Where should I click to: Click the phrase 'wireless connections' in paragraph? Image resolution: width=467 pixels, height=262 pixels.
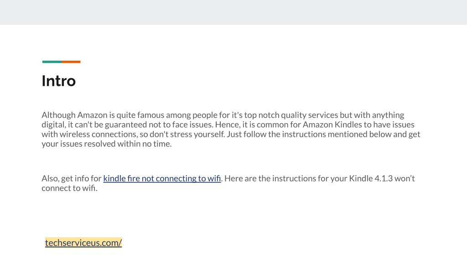tap(99, 134)
